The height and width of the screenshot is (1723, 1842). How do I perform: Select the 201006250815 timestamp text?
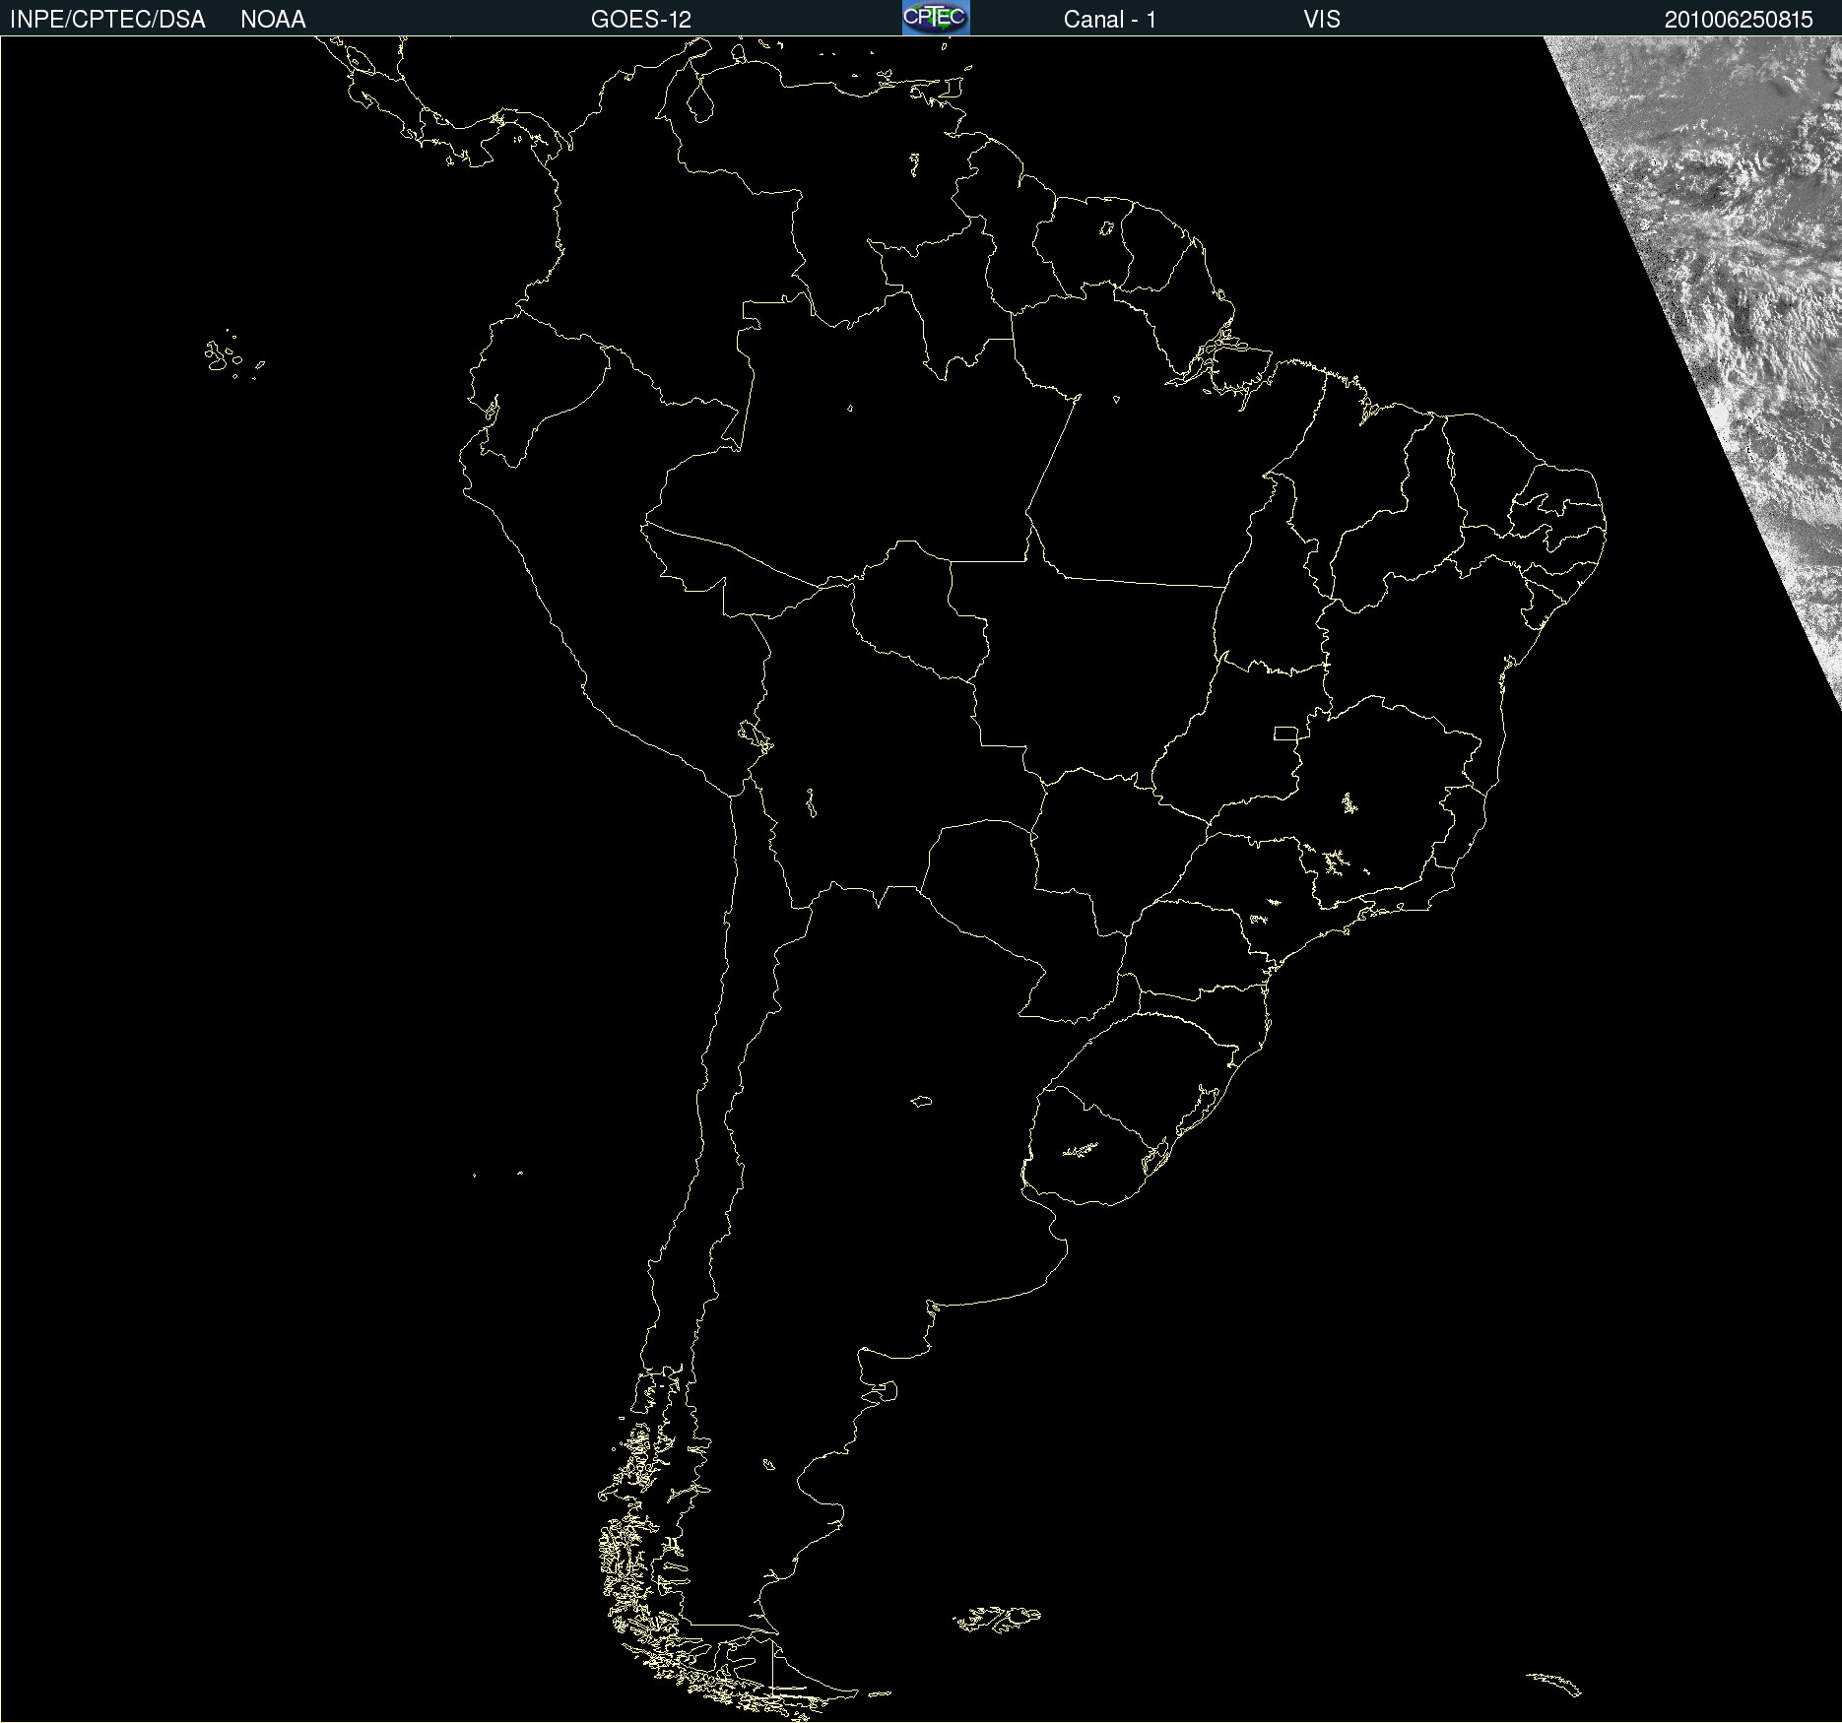(1739, 20)
